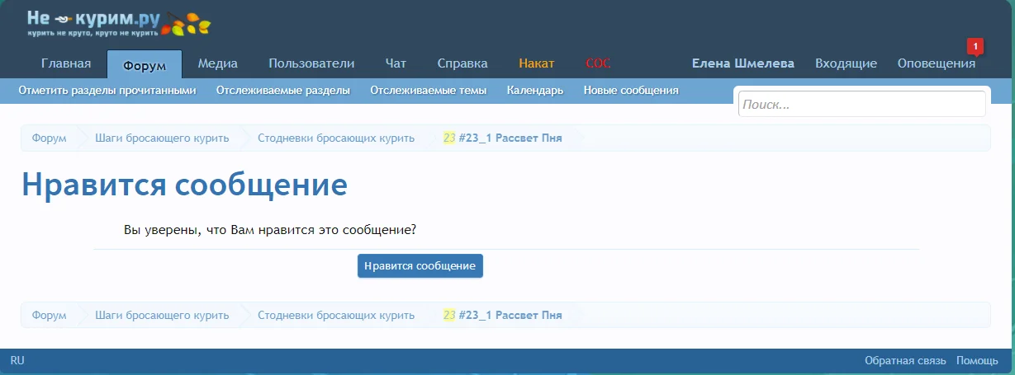Open Входящие messages
1015x375 pixels.
(846, 63)
